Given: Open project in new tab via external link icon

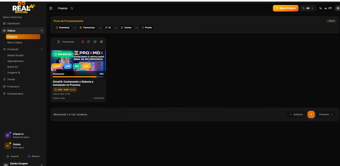Looking at the screenshot, I should coord(88,41).
